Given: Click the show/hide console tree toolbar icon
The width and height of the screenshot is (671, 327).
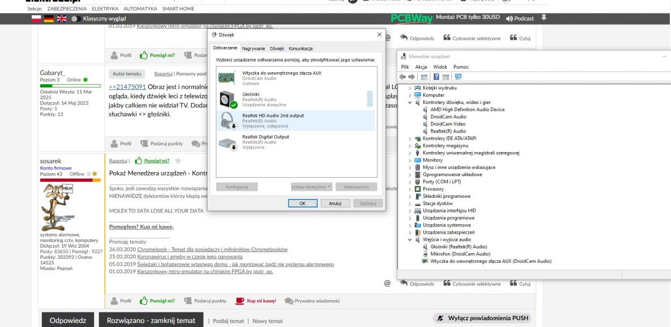Looking at the screenshot, I should [x=424, y=77].
